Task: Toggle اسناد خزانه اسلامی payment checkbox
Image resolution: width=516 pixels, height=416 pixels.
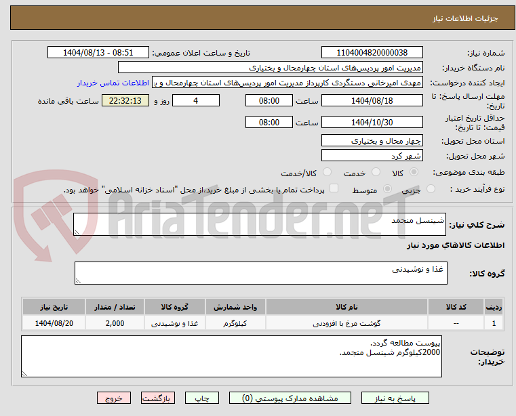Action: click(334, 188)
